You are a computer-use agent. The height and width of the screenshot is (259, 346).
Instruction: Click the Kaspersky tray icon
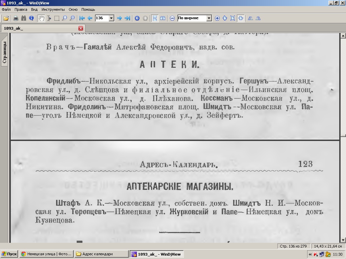(x=316, y=254)
